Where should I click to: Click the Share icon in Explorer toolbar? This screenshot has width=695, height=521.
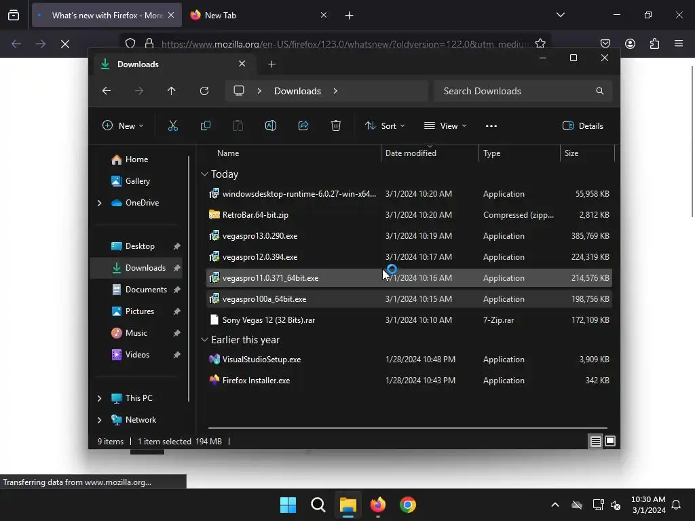tap(303, 126)
